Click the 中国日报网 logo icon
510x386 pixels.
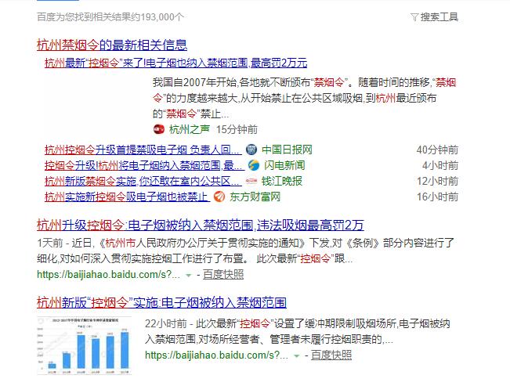251,150
